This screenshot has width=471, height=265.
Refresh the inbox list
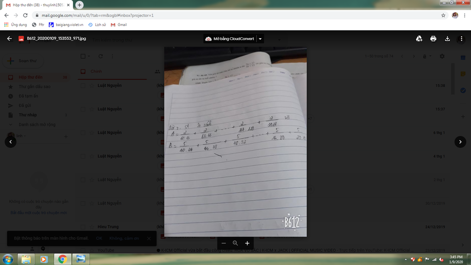(x=101, y=56)
